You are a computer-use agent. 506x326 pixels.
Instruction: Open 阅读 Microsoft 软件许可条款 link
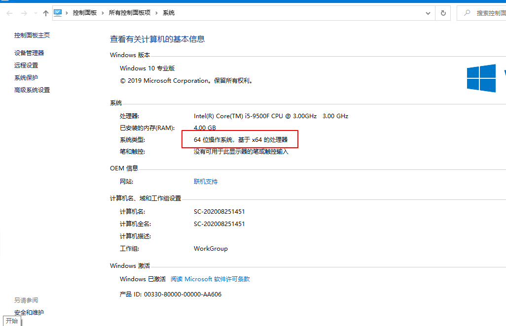(210, 279)
